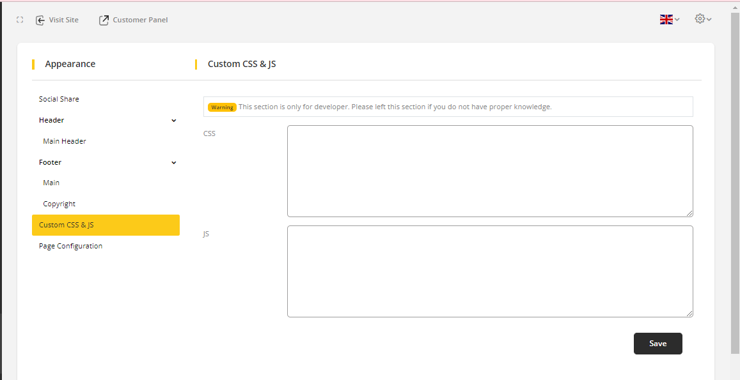
Task: Open Social Share settings
Action: (x=59, y=99)
